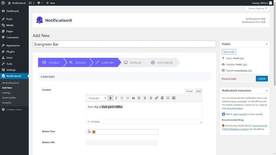Open the video tutorial icon
The width and height of the screenshot is (276, 155).
(x=223, y=114)
